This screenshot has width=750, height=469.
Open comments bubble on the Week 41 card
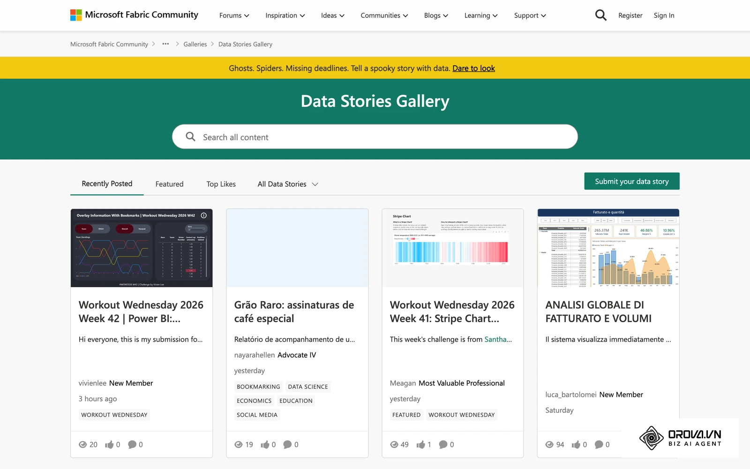(443, 444)
